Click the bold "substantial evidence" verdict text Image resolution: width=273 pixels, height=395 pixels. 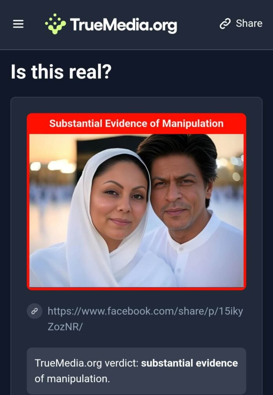pyautogui.click(x=189, y=363)
